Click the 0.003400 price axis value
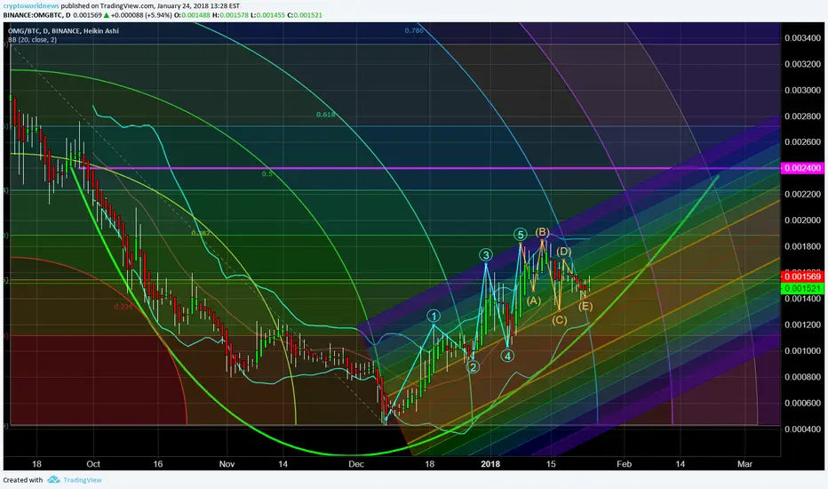Screen dimensions: 828x489 pyautogui.click(x=802, y=38)
